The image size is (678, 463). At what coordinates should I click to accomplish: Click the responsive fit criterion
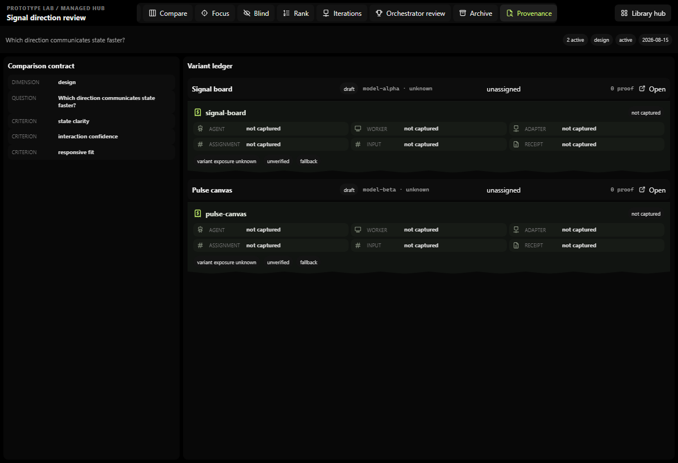pyautogui.click(x=92, y=152)
